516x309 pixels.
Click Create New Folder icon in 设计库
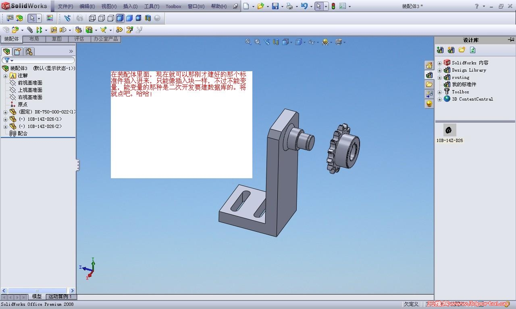click(462, 50)
